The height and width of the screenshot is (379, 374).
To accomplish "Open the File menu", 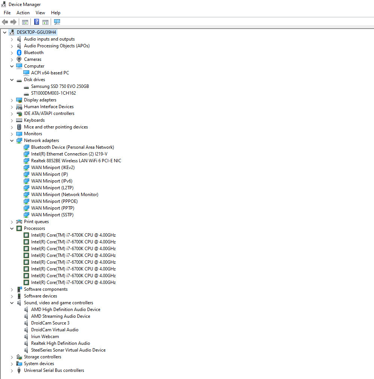I will 7,12.
